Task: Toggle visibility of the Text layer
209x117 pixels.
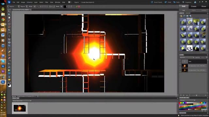Action: [x=180, y=61]
